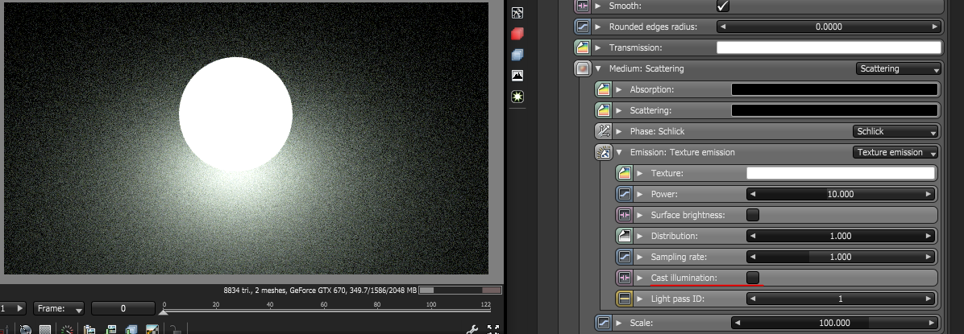Expand the Rounded edges radius row triangle
Screen dimensions: 964x334
coord(598,27)
